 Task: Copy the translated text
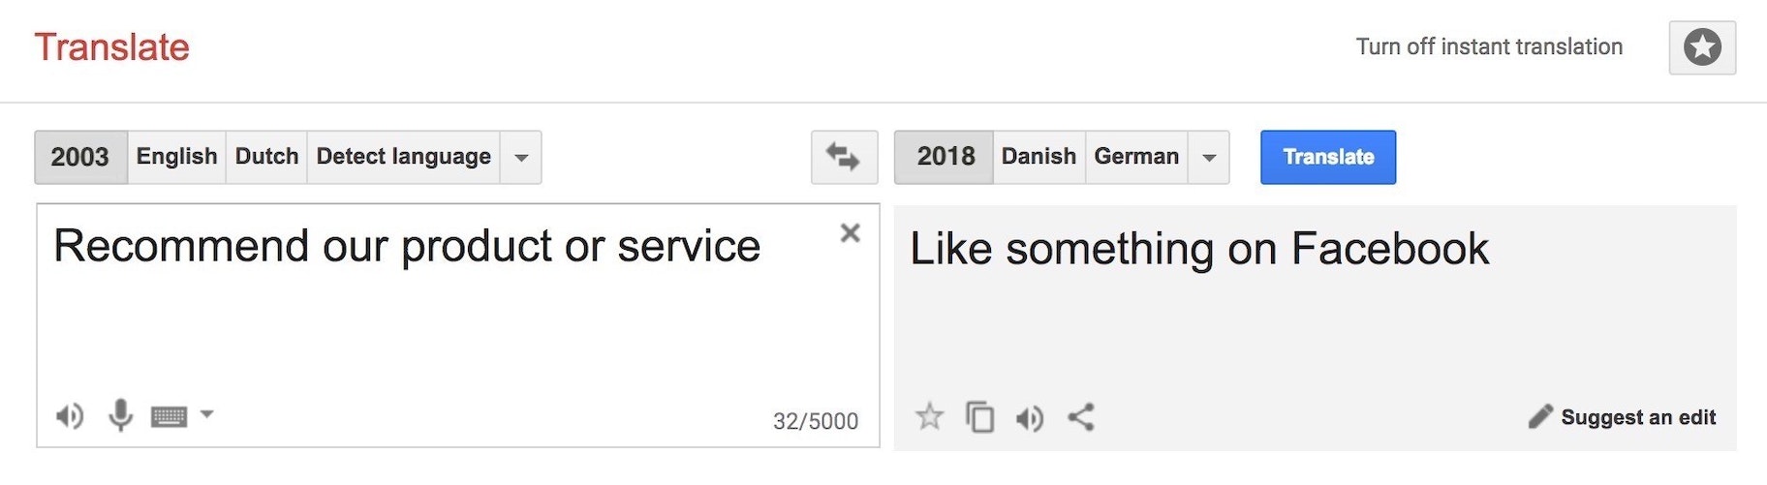979,417
